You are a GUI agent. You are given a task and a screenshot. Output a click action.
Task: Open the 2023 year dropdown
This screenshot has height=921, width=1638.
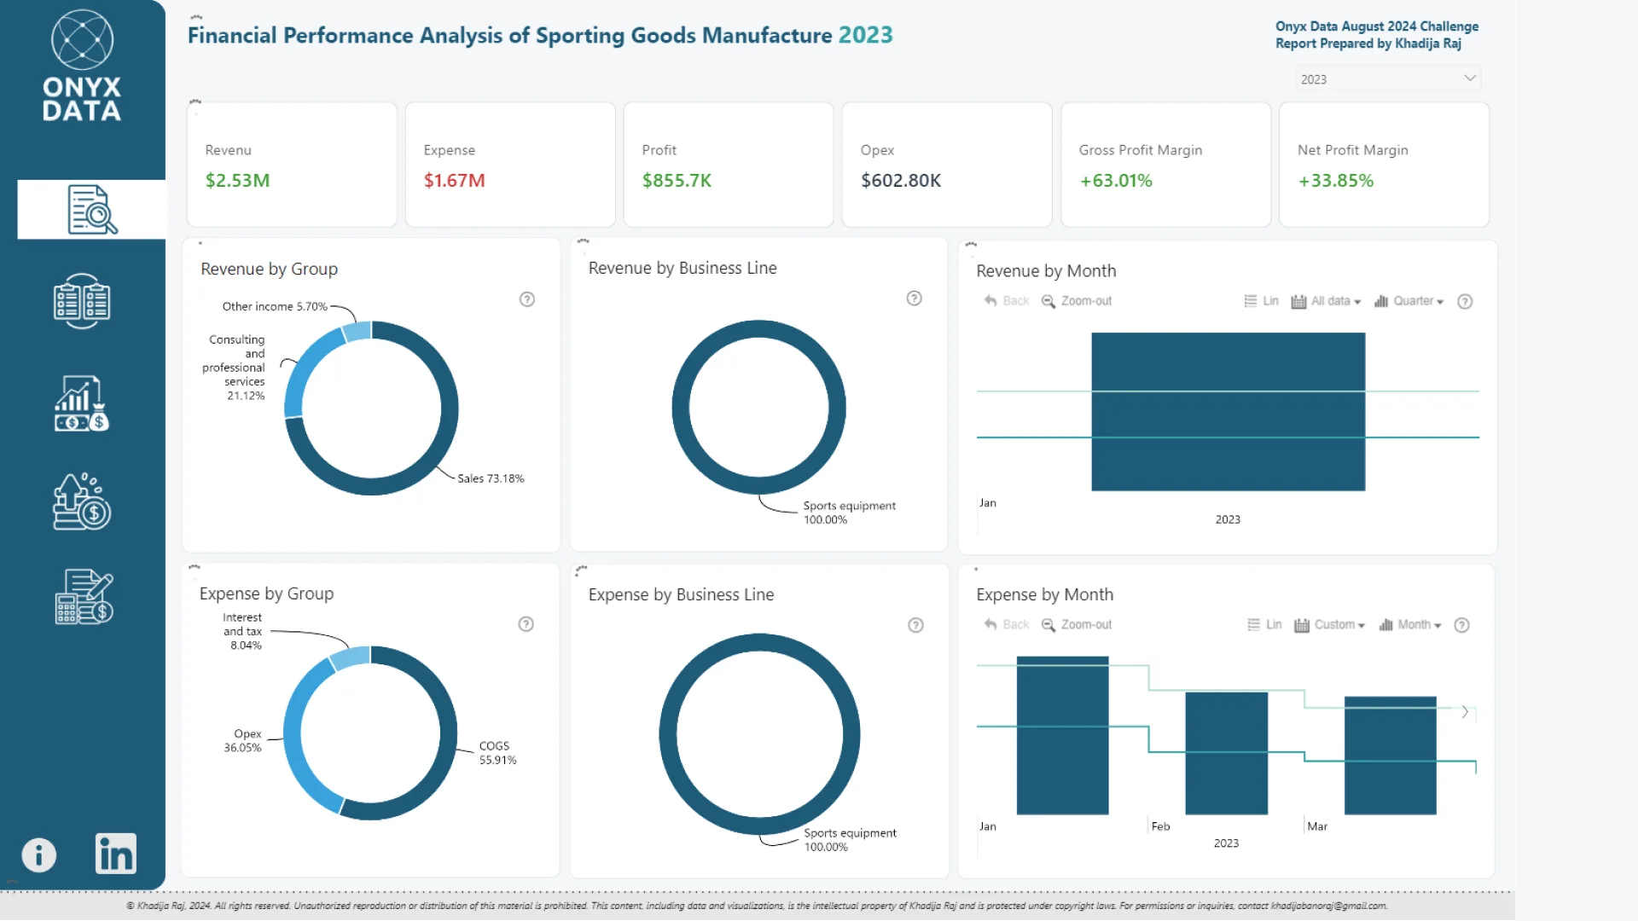[1387, 78]
